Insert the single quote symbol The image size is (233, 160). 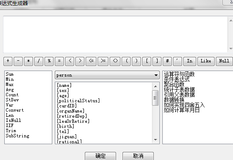click(177, 61)
